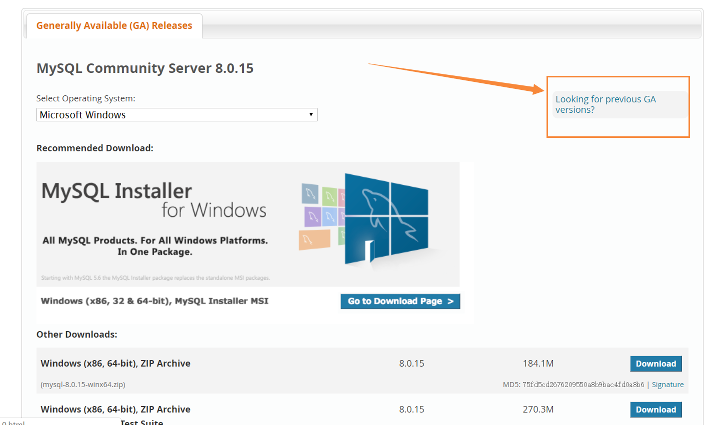Open the Select Operating System dropdown
722x425 pixels.
point(176,115)
